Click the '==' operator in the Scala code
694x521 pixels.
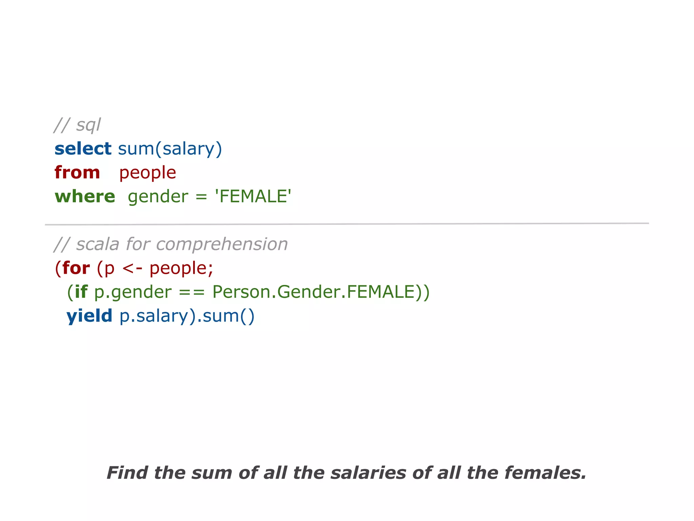pyautogui.click(x=192, y=292)
